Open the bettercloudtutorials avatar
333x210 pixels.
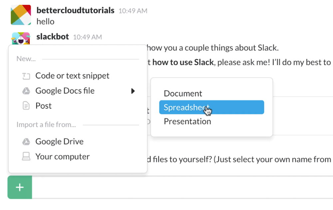click(x=21, y=15)
